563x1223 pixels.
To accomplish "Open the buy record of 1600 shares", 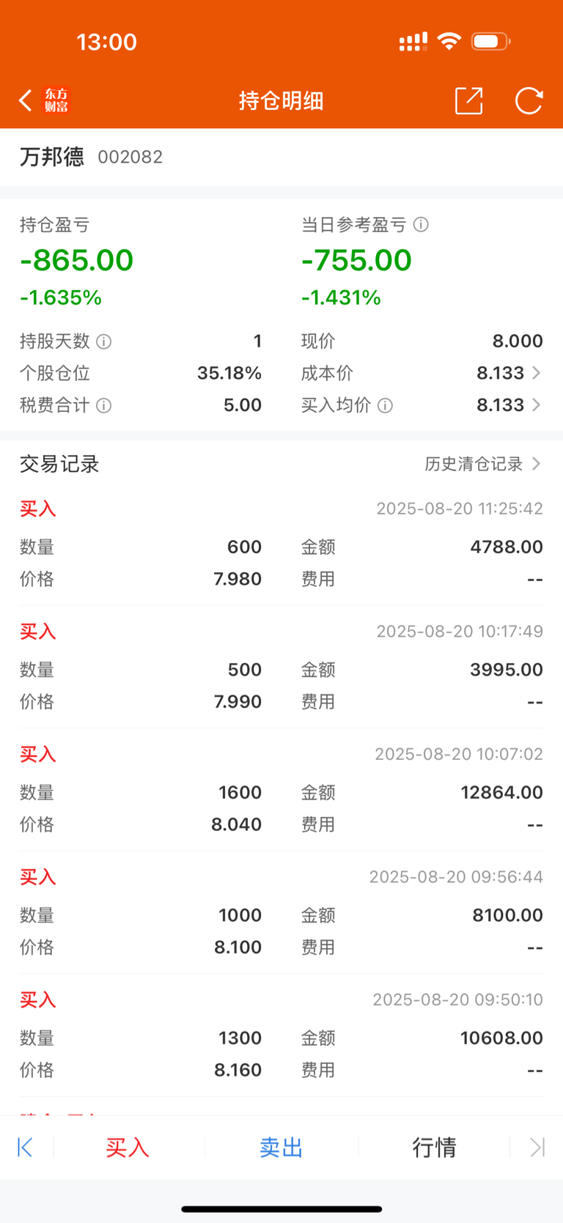I will (281, 790).
